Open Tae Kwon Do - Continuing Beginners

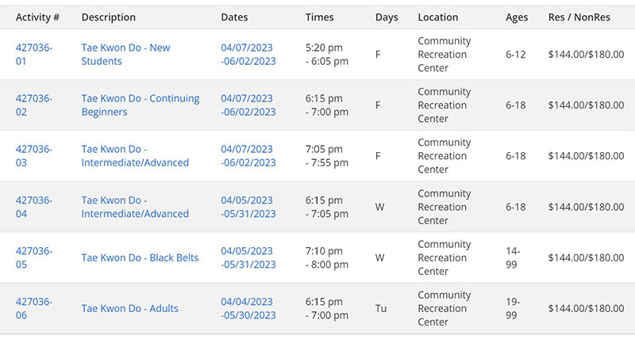click(x=140, y=105)
